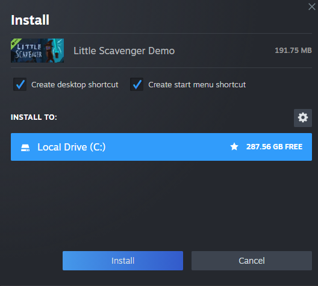The image size is (318, 286).
Task: Uncheck Create desktop shortcut
Action: pos(20,84)
